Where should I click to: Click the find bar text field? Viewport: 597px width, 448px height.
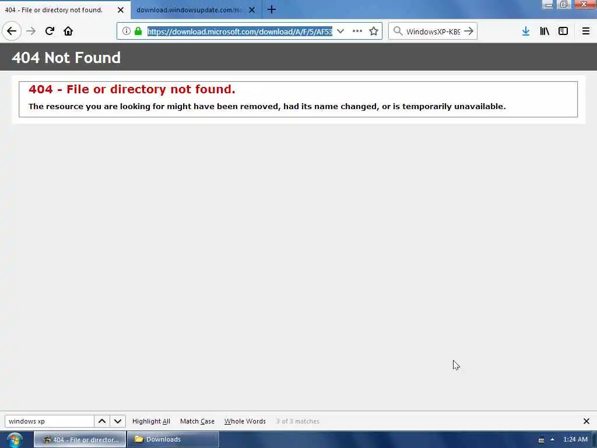[x=50, y=421]
